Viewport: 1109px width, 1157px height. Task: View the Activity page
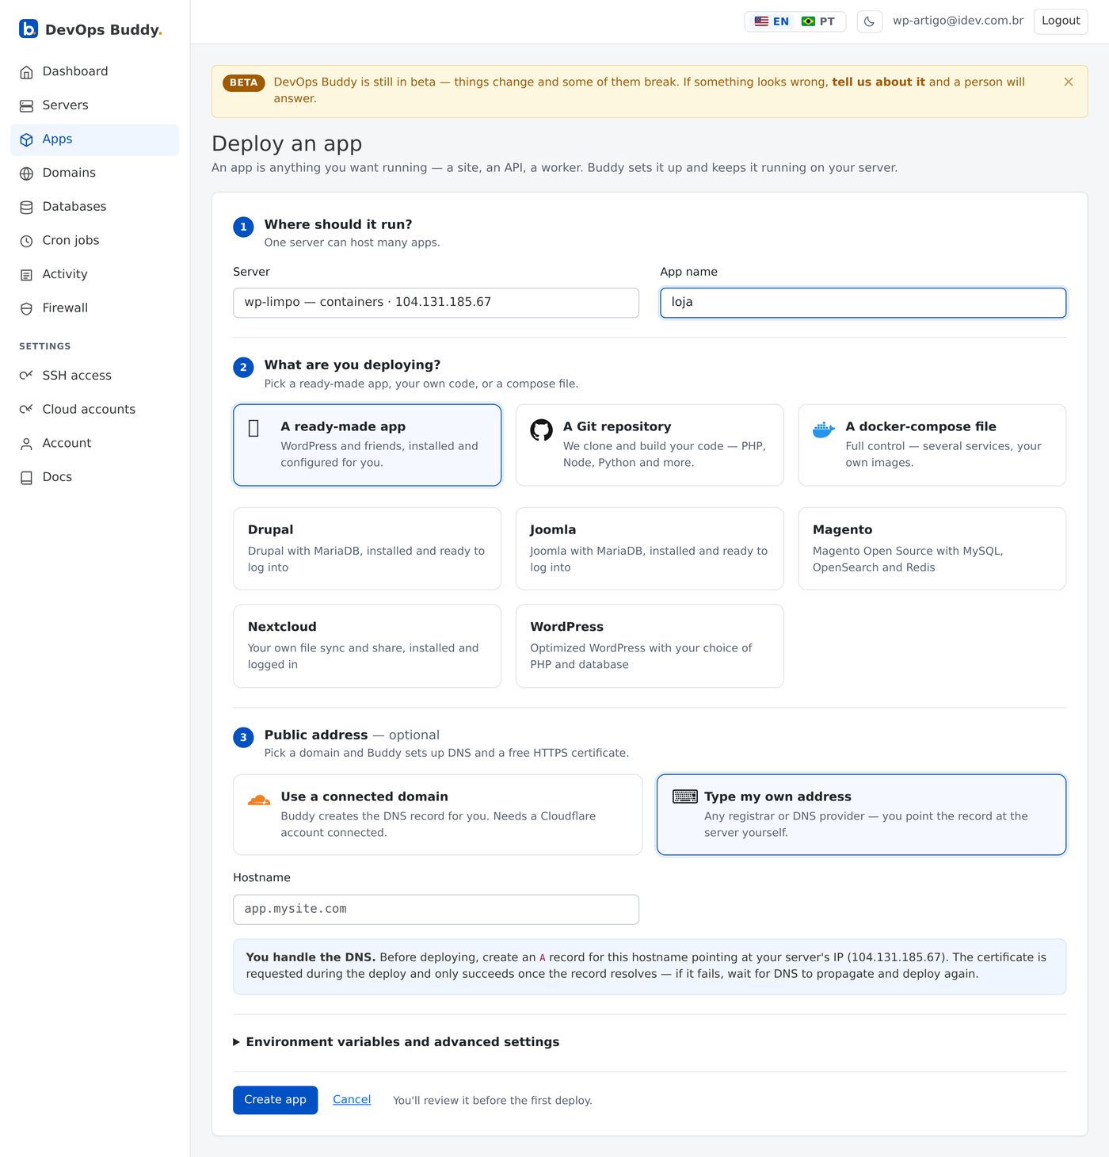tap(95, 274)
